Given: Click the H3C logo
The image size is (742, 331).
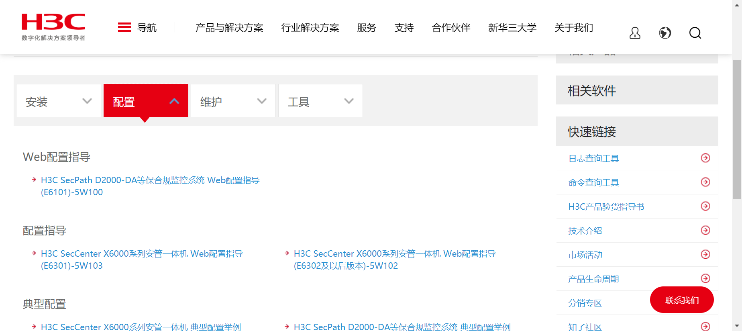Looking at the screenshot, I should (x=53, y=27).
